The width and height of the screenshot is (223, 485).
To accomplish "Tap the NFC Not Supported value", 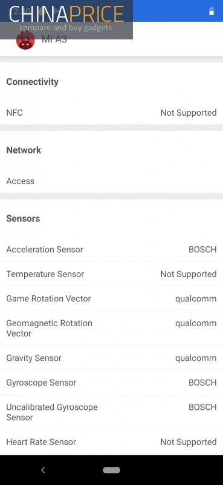I will 189,113.
